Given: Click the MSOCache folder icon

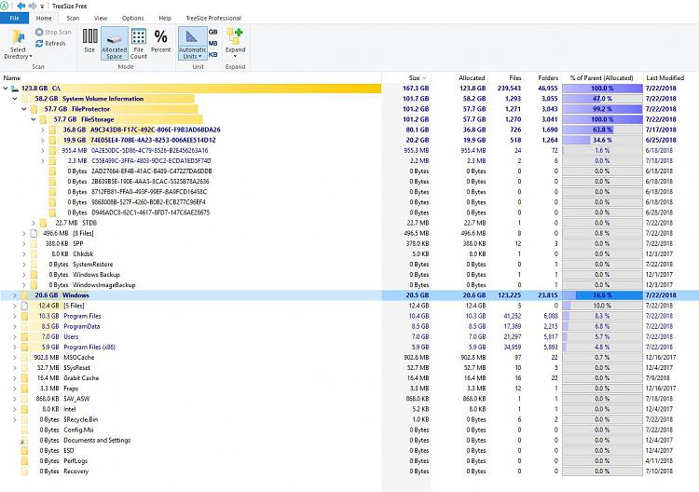Looking at the screenshot, I should (x=24, y=358).
